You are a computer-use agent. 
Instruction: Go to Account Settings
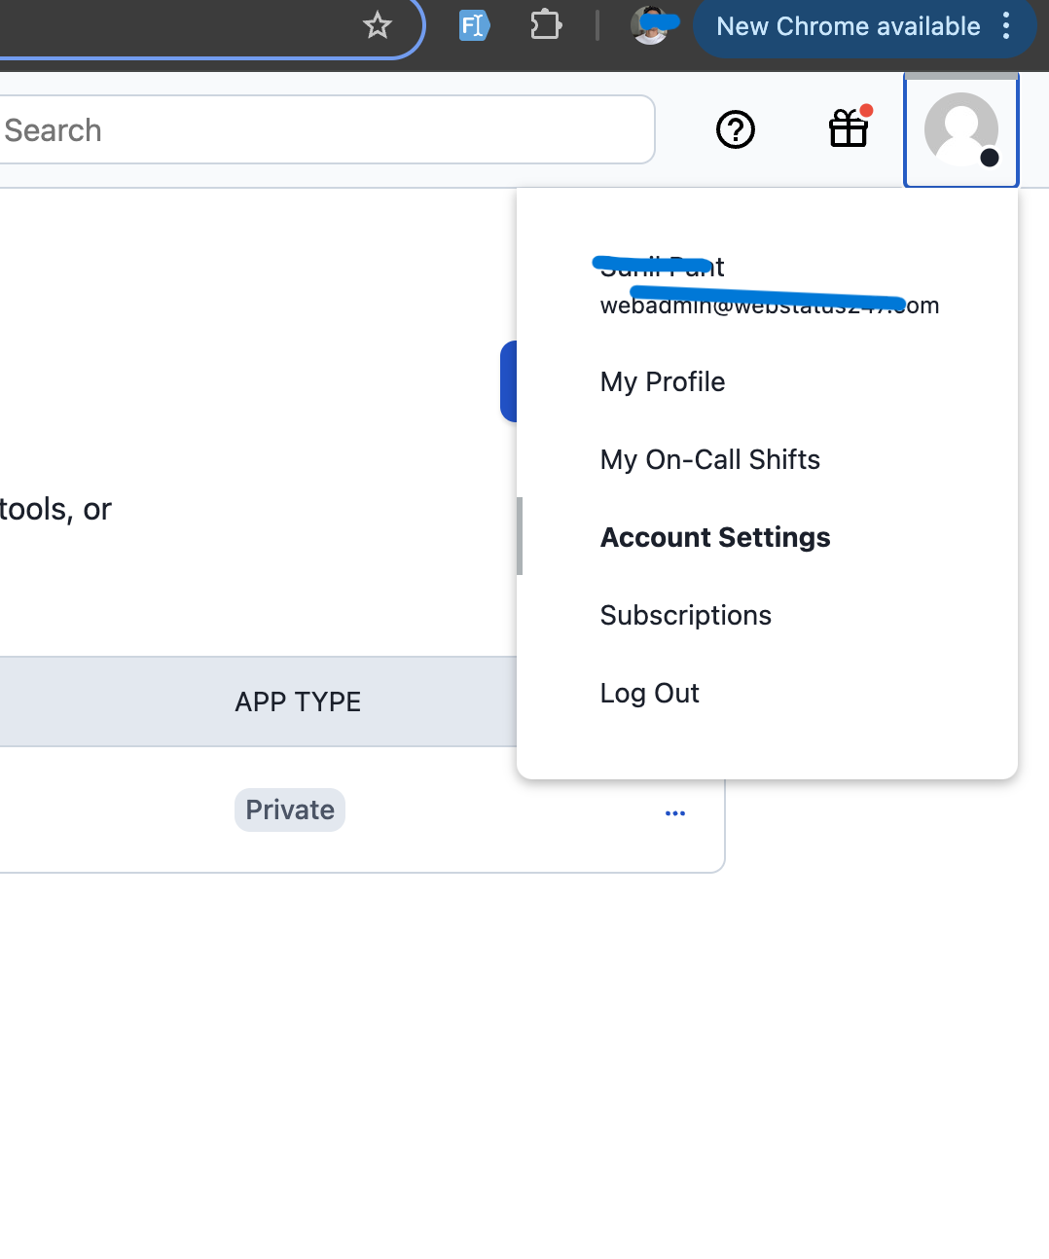[x=715, y=537]
